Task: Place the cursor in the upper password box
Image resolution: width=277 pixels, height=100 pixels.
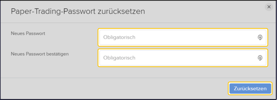Action: (x=183, y=37)
